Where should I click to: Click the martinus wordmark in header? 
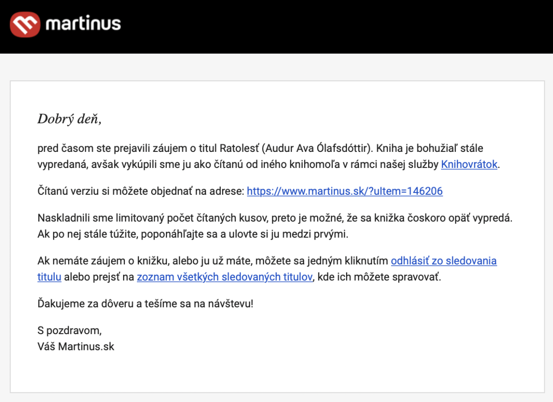coord(83,24)
